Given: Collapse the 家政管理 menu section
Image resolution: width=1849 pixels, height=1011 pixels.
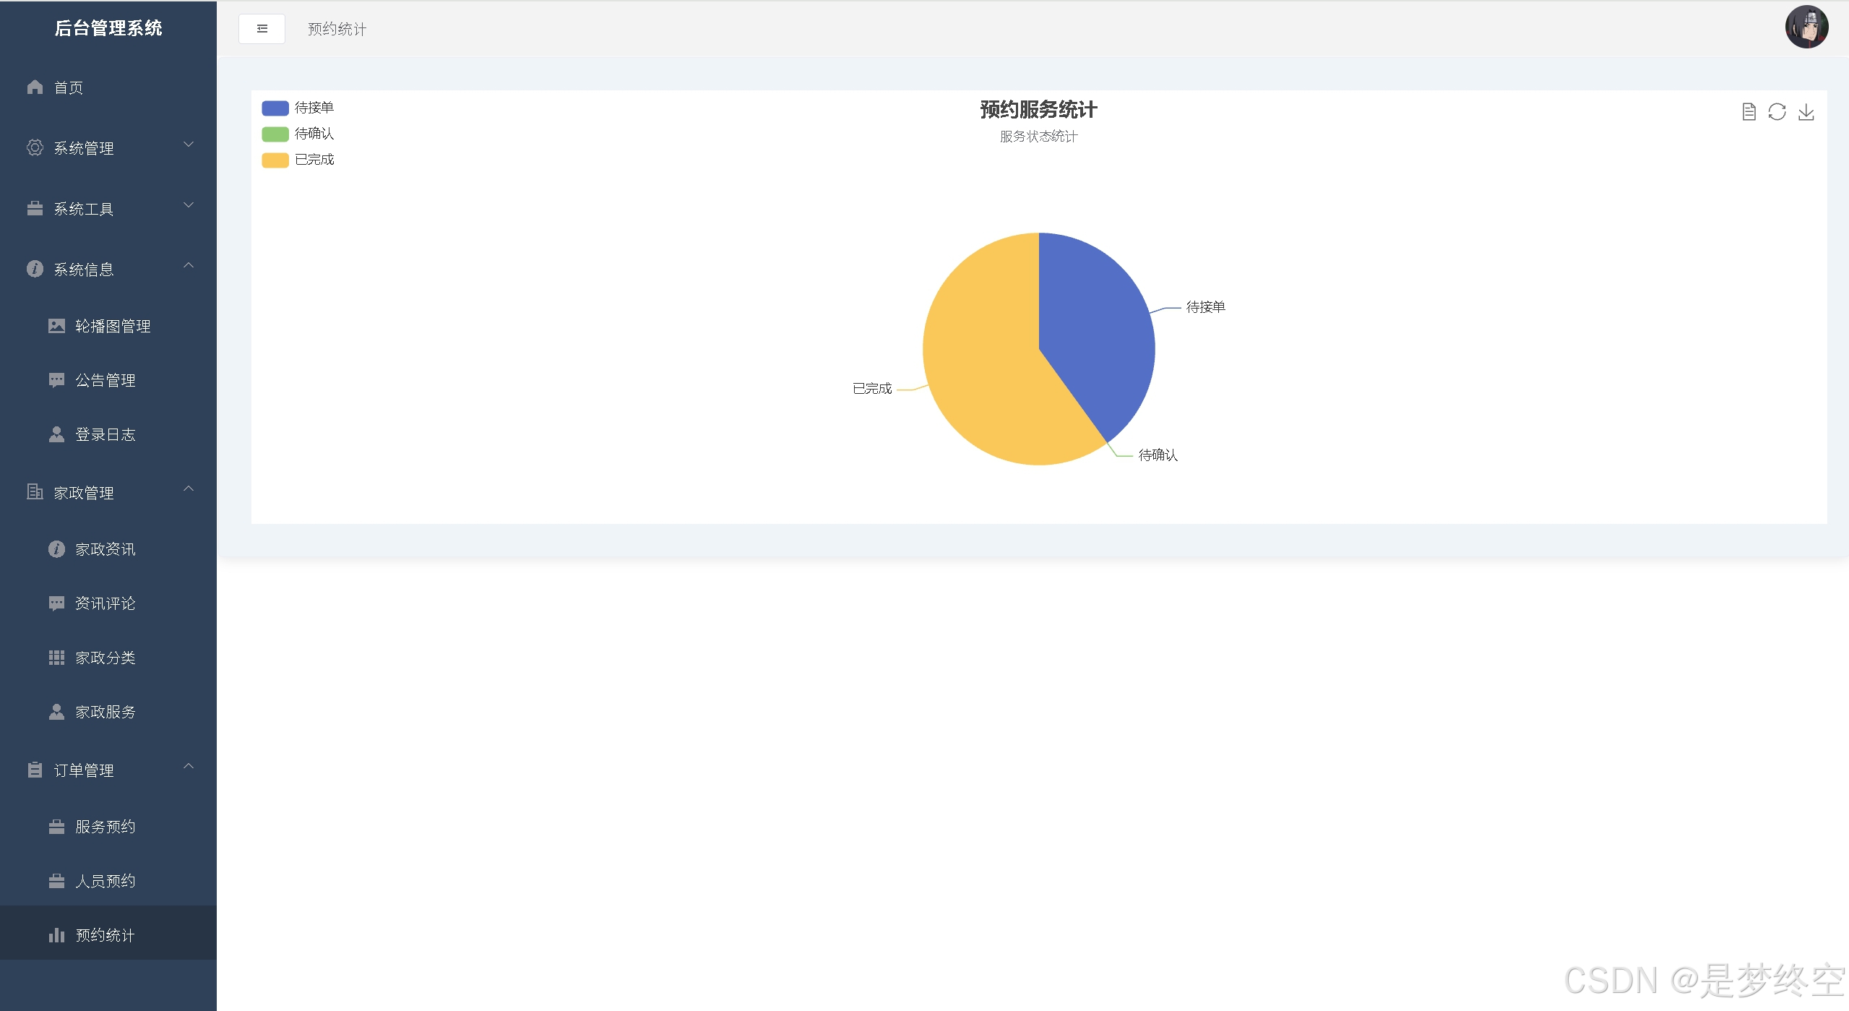Looking at the screenshot, I should pos(189,489).
